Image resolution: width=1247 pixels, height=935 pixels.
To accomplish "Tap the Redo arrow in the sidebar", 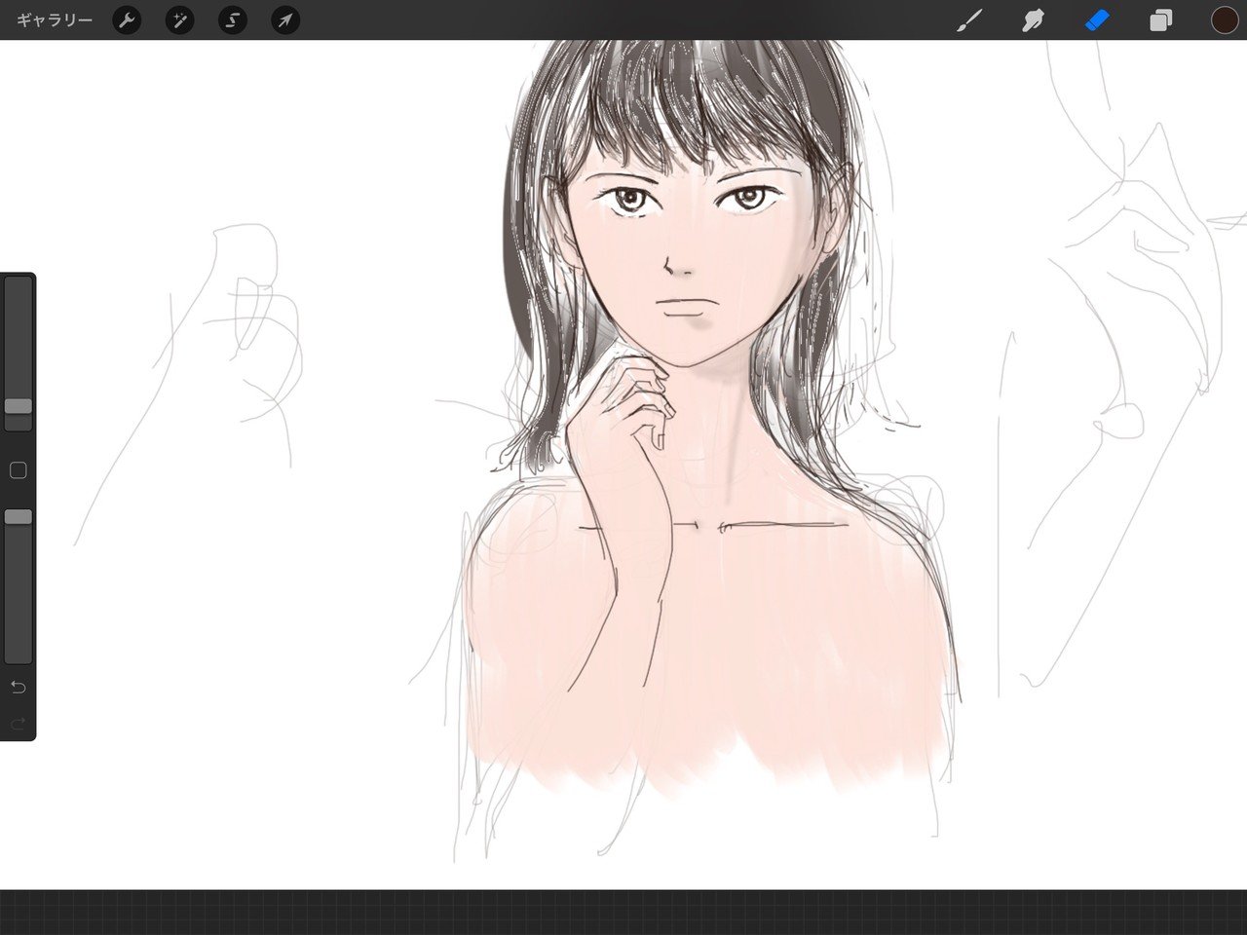I will (x=18, y=723).
